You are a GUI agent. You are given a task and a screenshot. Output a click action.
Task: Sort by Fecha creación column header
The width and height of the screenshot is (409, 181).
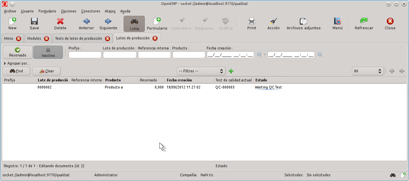point(189,80)
